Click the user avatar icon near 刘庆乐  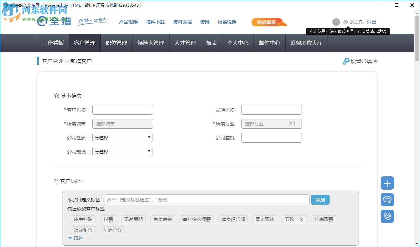coord(336,22)
